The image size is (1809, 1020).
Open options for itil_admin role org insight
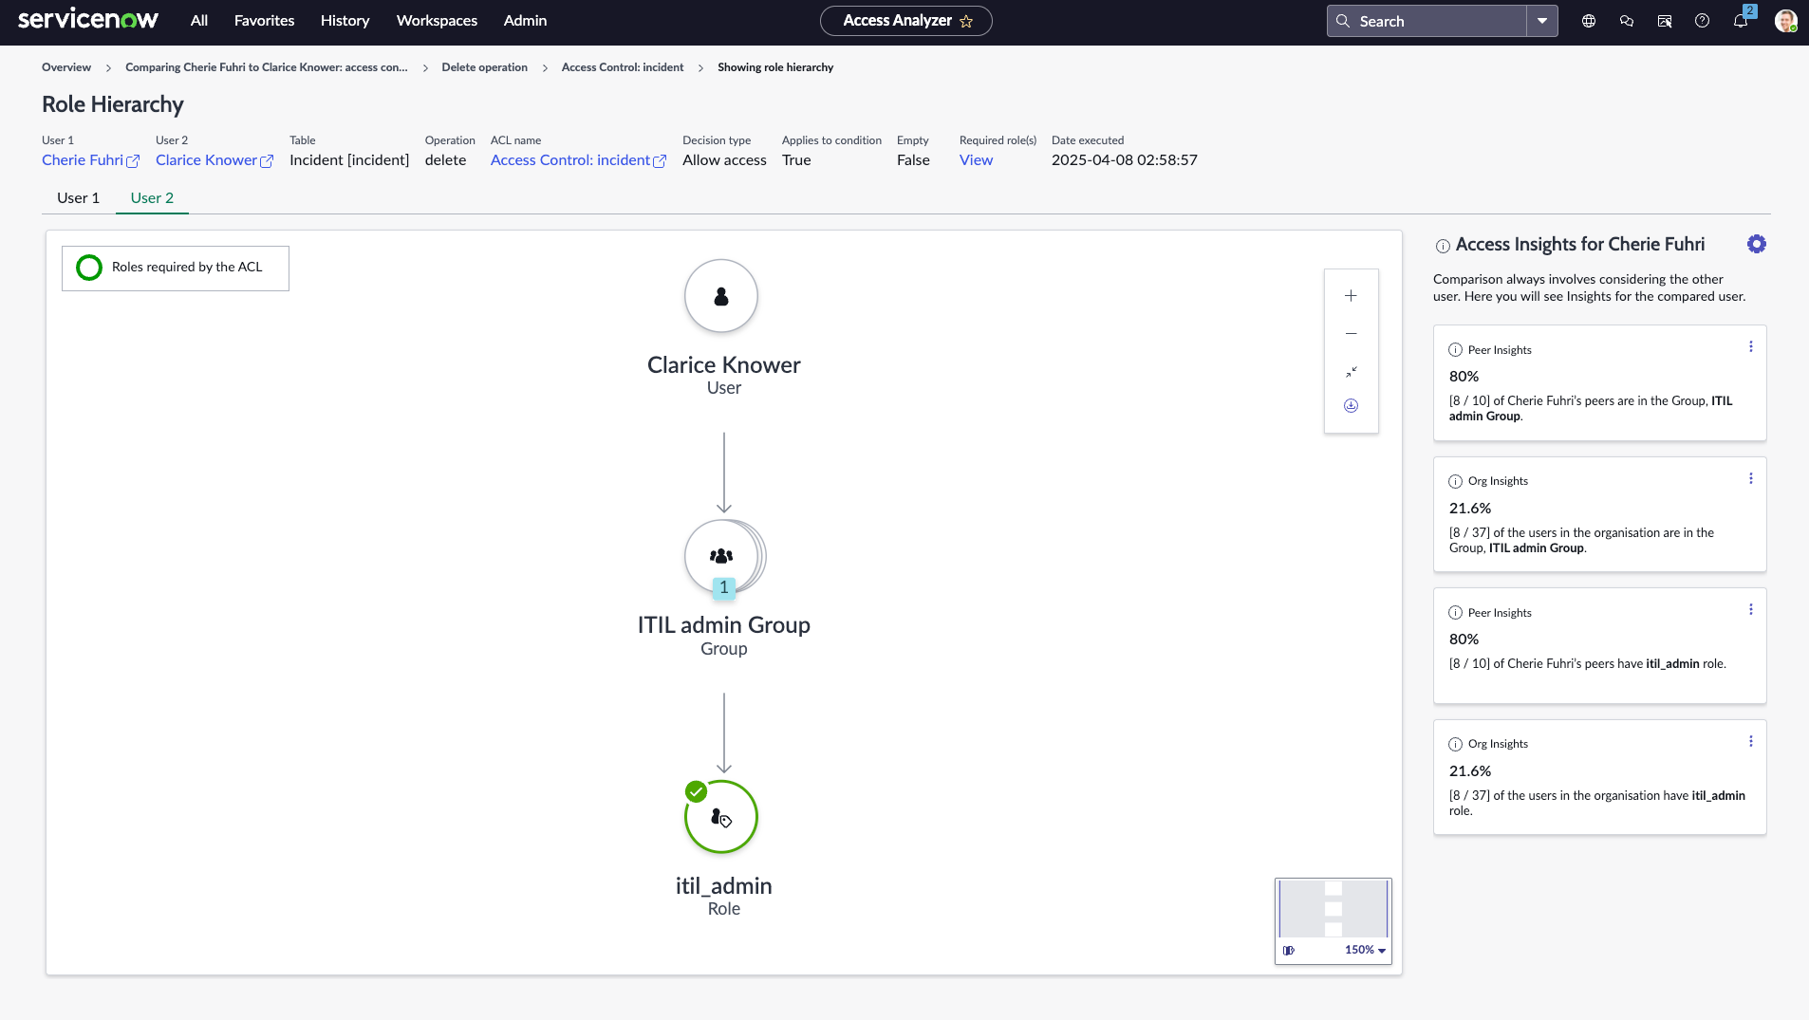(1751, 742)
